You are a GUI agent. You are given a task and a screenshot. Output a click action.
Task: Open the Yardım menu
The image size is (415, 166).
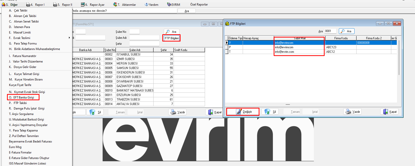click(x=152, y=4)
